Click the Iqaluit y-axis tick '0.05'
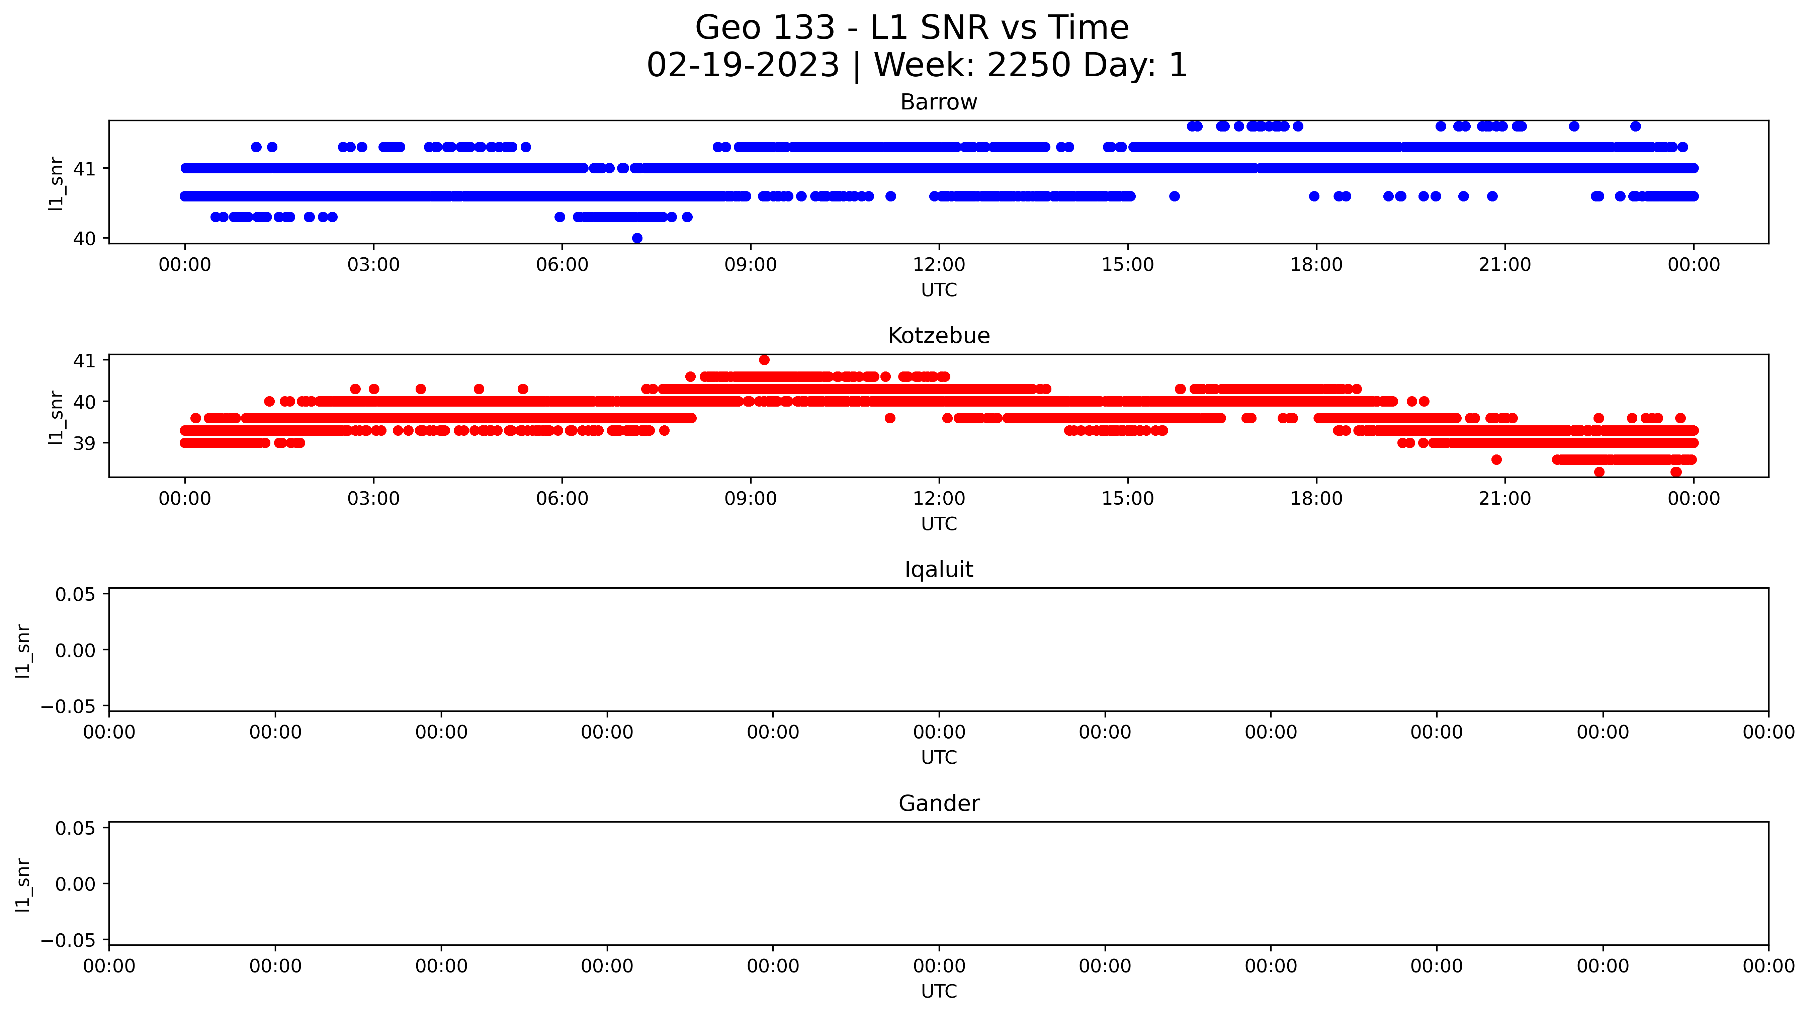This screenshot has height=1015, width=1809. pos(75,595)
